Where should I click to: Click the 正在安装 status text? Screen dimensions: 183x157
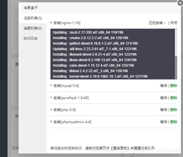[x=157, y=23]
